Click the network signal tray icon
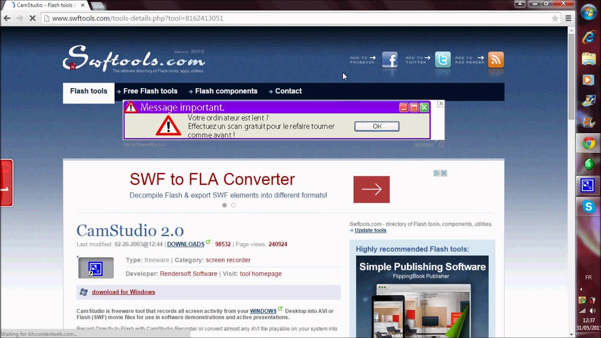Image resolution: width=601 pixels, height=338 pixels. click(583, 311)
